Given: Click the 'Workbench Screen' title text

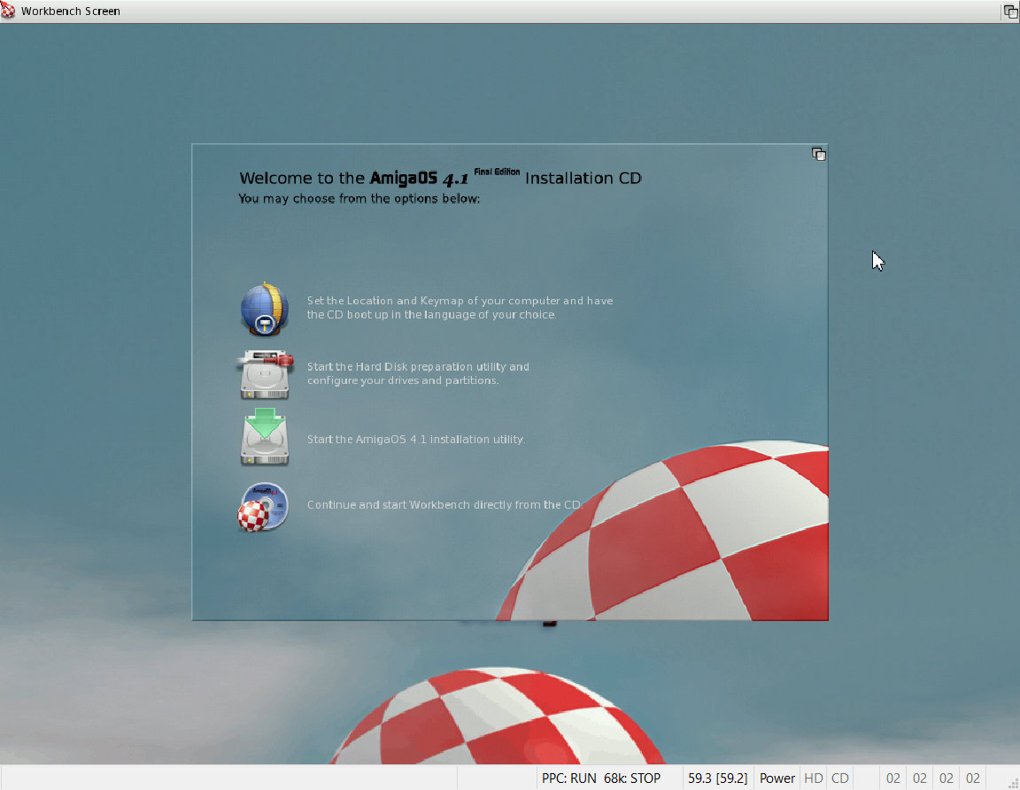Looking at the screenshot, I should [x=70, y=11].
